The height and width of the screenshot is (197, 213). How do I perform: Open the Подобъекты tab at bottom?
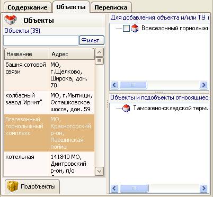(32, 186)
